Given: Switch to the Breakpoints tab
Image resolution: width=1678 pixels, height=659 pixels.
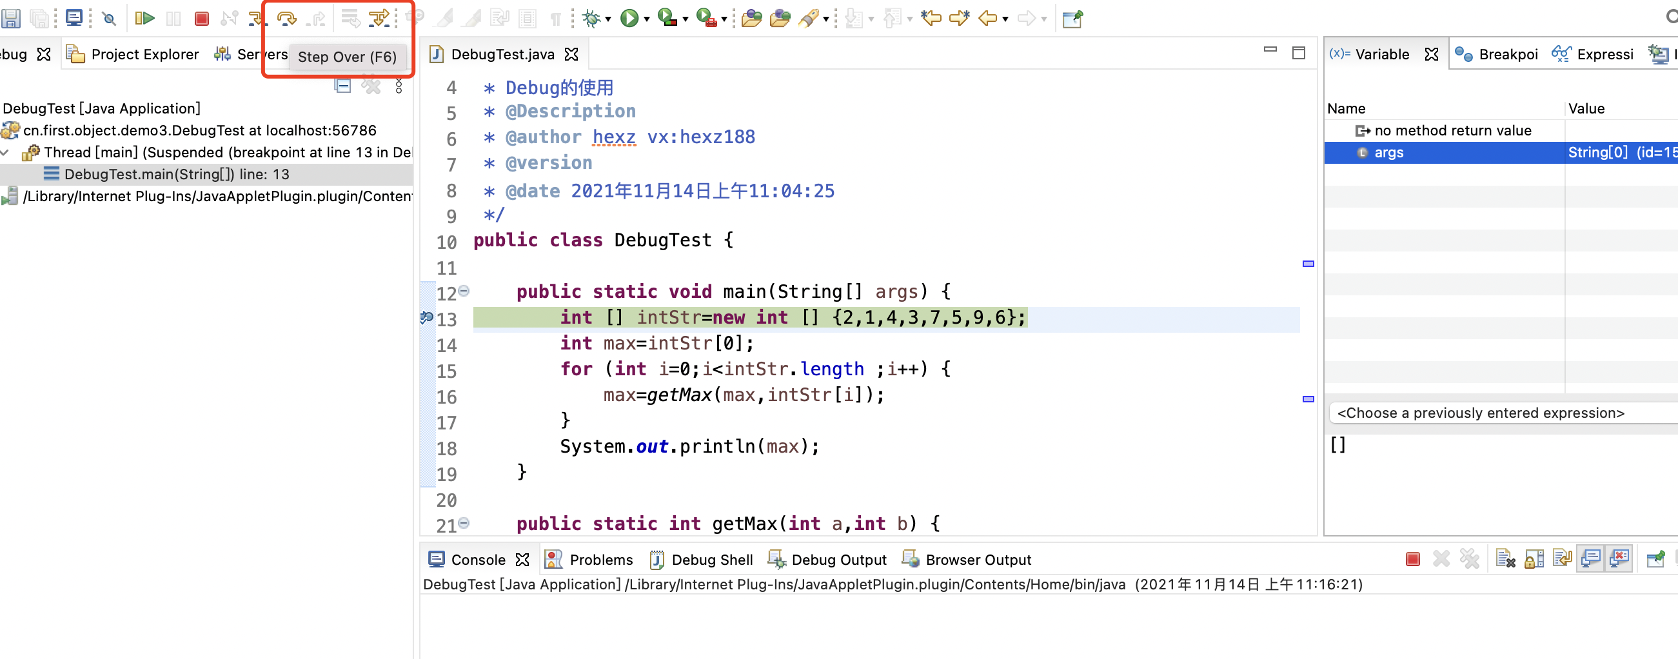Looking at the screenshot, I should [x=1497, y=55].
